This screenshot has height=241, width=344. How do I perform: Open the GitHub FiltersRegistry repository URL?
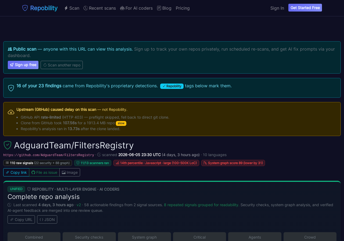[49, 155]
